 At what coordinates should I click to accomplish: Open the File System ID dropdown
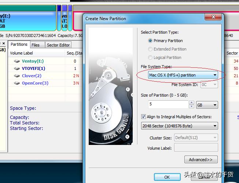[x=209, y=85]
